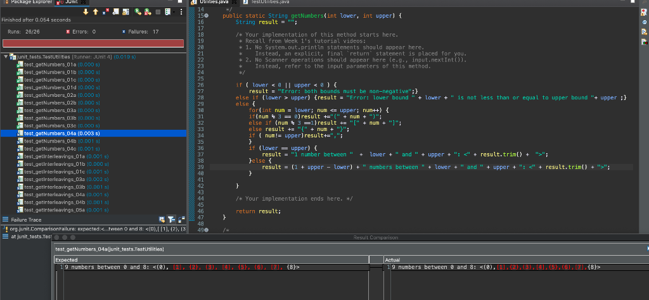Select the highlighted test_getNumbers_04a row
This screenshot has height=300, width=649.
coord(94,134)
